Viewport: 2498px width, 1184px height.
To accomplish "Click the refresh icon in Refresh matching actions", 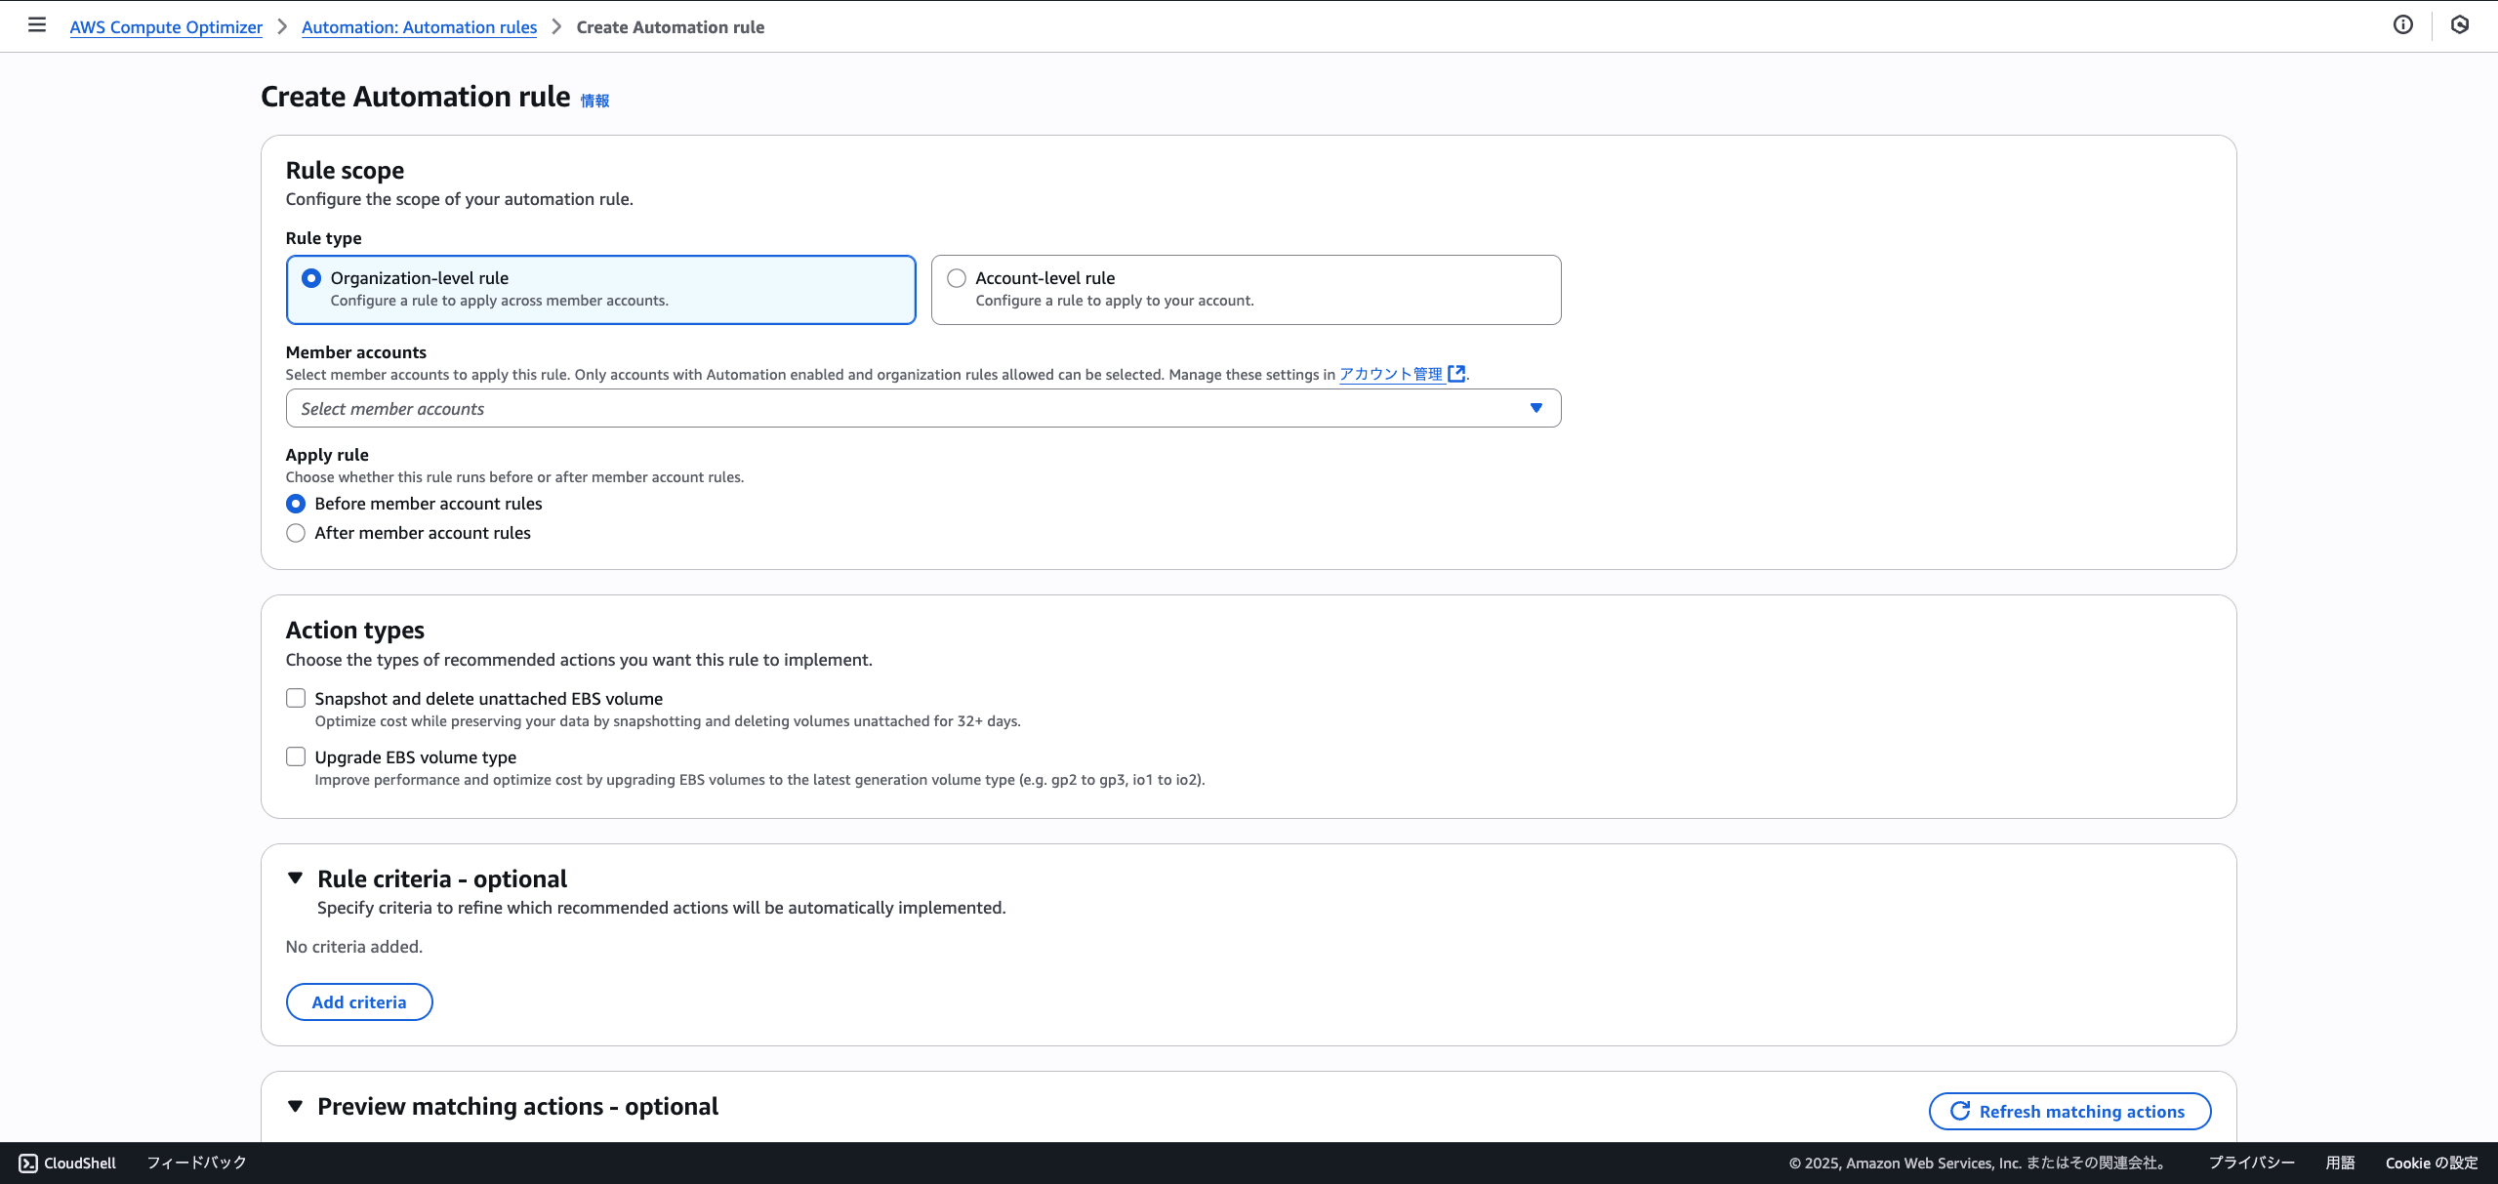I will [x=1959, y=1111].
